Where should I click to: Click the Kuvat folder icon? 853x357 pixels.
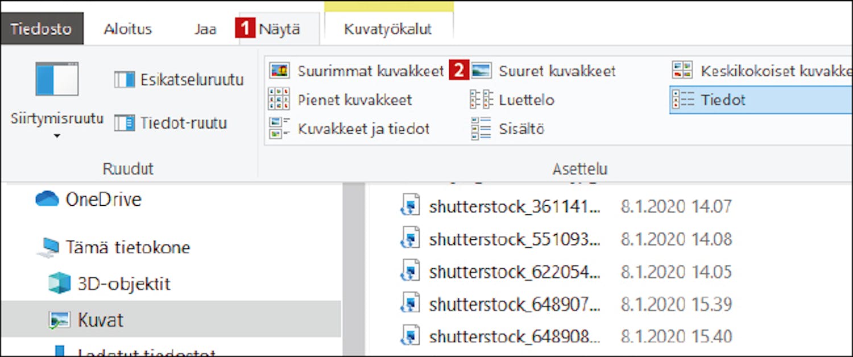[59, 320]
